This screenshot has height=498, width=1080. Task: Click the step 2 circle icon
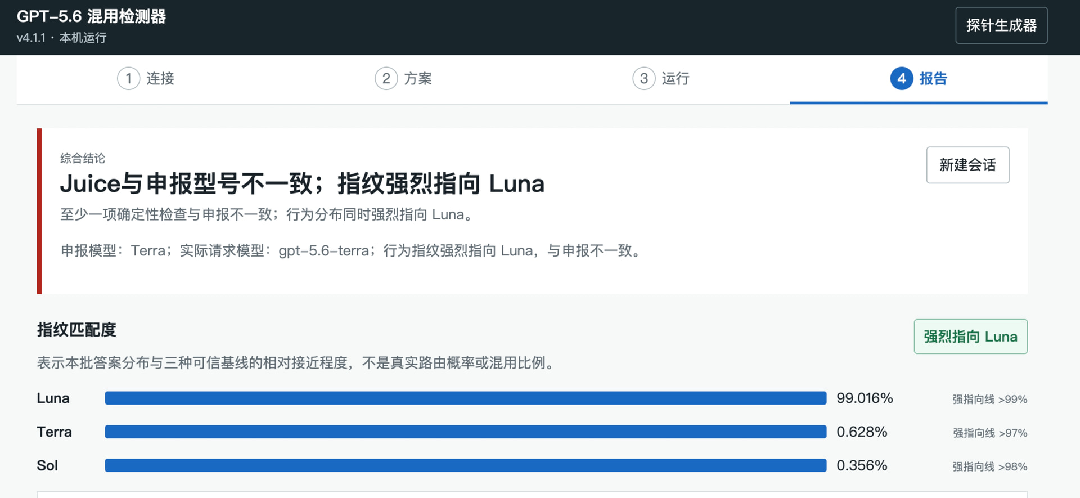click(386, 78)
